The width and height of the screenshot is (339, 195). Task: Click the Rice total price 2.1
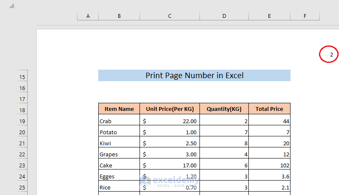click(269, 186)
